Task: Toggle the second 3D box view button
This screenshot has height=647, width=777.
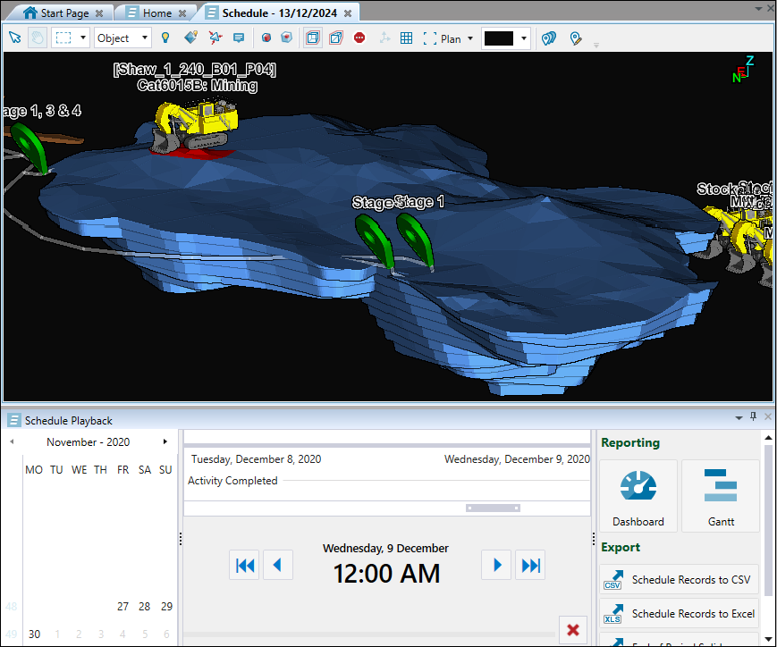Action: 336,38
